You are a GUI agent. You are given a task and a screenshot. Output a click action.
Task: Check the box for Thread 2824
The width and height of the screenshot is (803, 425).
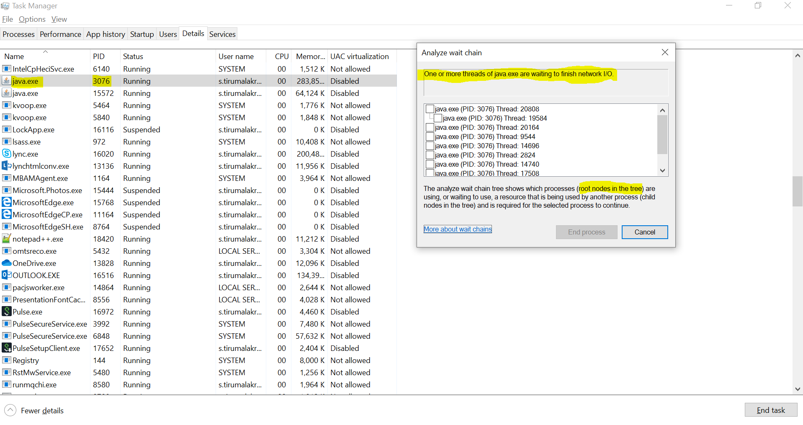[x=430, y=155]
